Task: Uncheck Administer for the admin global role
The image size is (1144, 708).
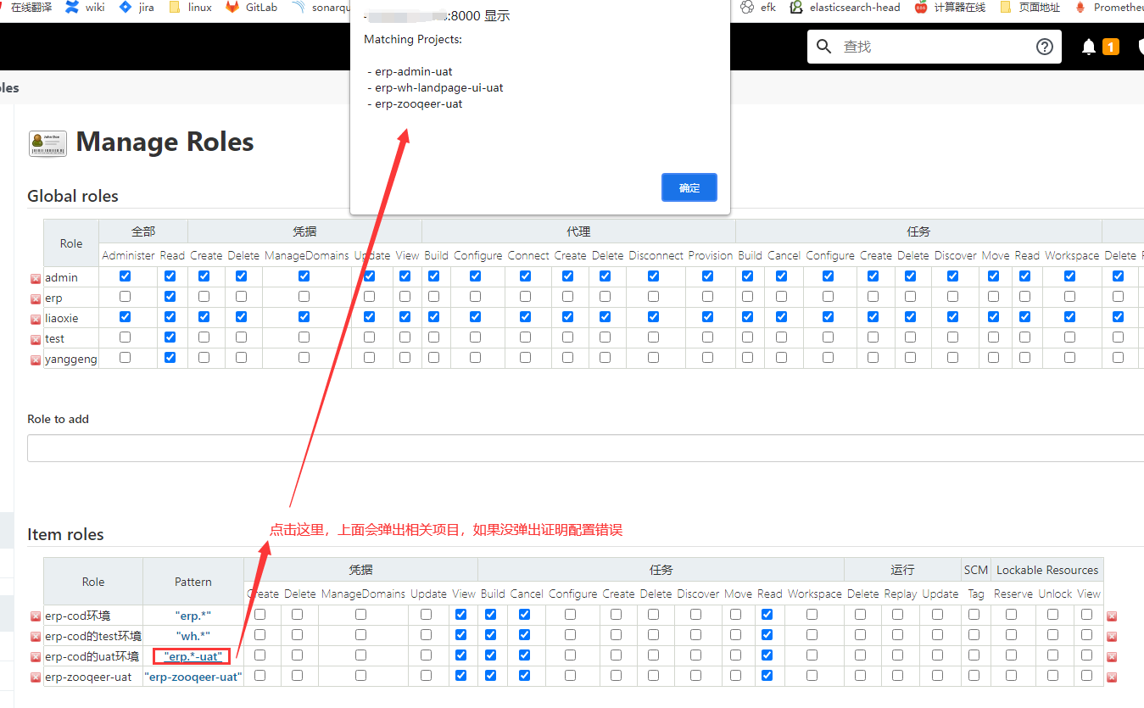Action: point(126,276)
